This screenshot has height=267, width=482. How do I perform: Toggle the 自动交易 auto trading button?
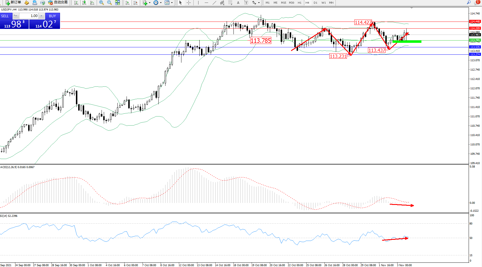tap(58, 3)
